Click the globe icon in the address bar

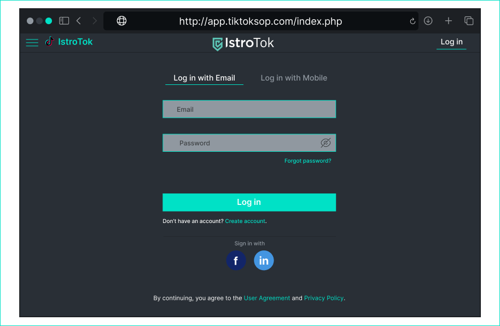(121, 21)
